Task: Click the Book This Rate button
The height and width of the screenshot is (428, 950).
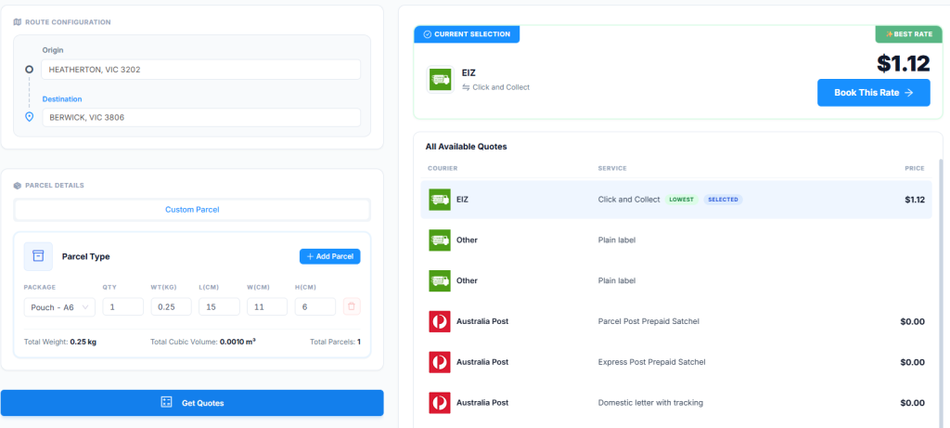Action: point(873,93)
